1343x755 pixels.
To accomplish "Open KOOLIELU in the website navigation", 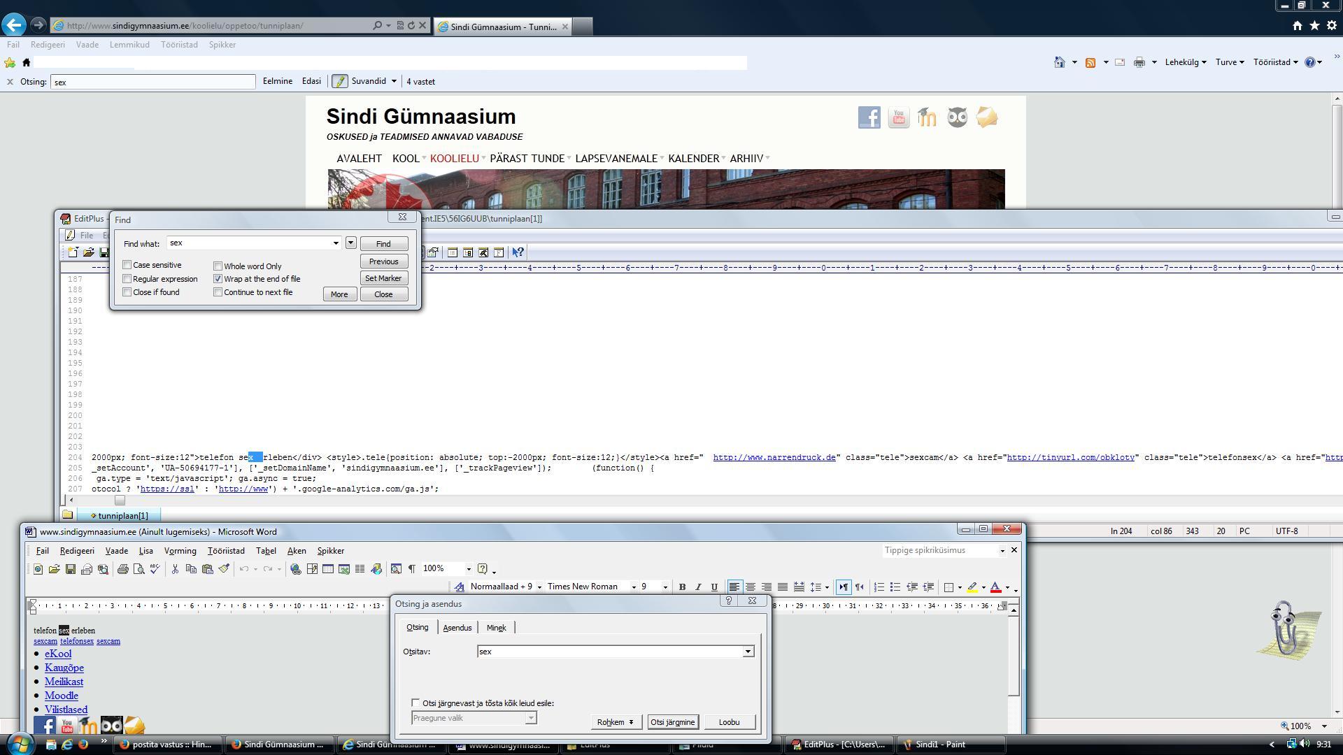I will 455,159.
